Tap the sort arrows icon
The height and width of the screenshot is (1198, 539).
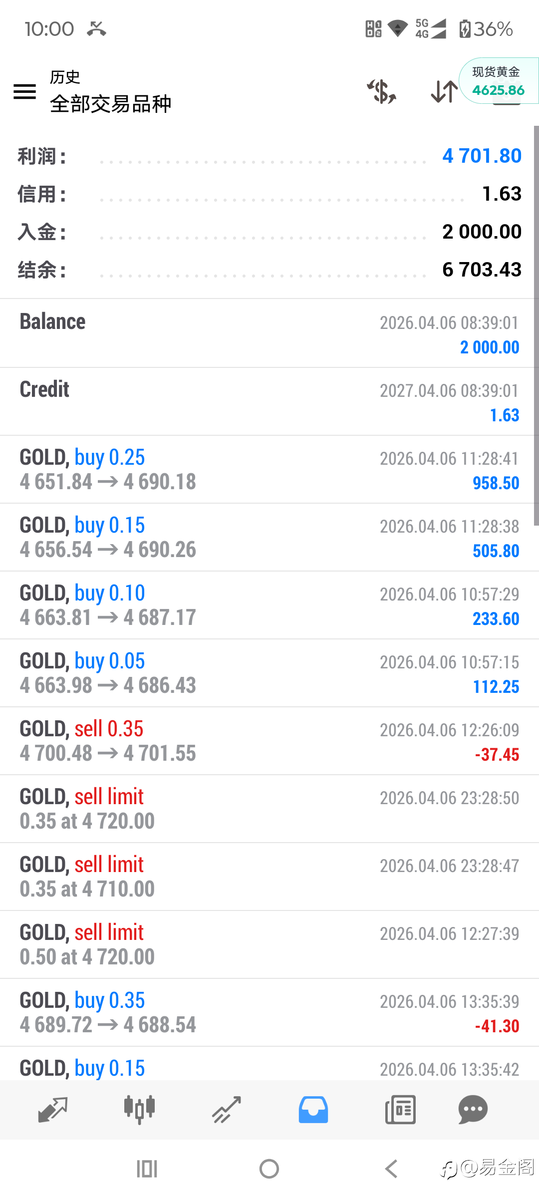coord(444,92)
